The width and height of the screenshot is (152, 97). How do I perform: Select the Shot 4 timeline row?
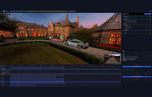click(x=61, y=80)
